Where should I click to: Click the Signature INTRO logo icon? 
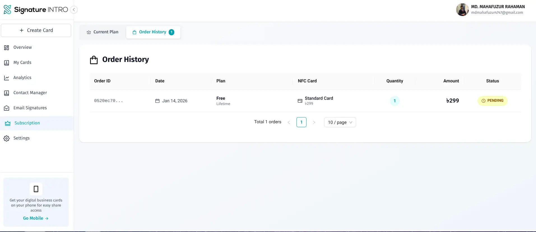click(7, 10)
